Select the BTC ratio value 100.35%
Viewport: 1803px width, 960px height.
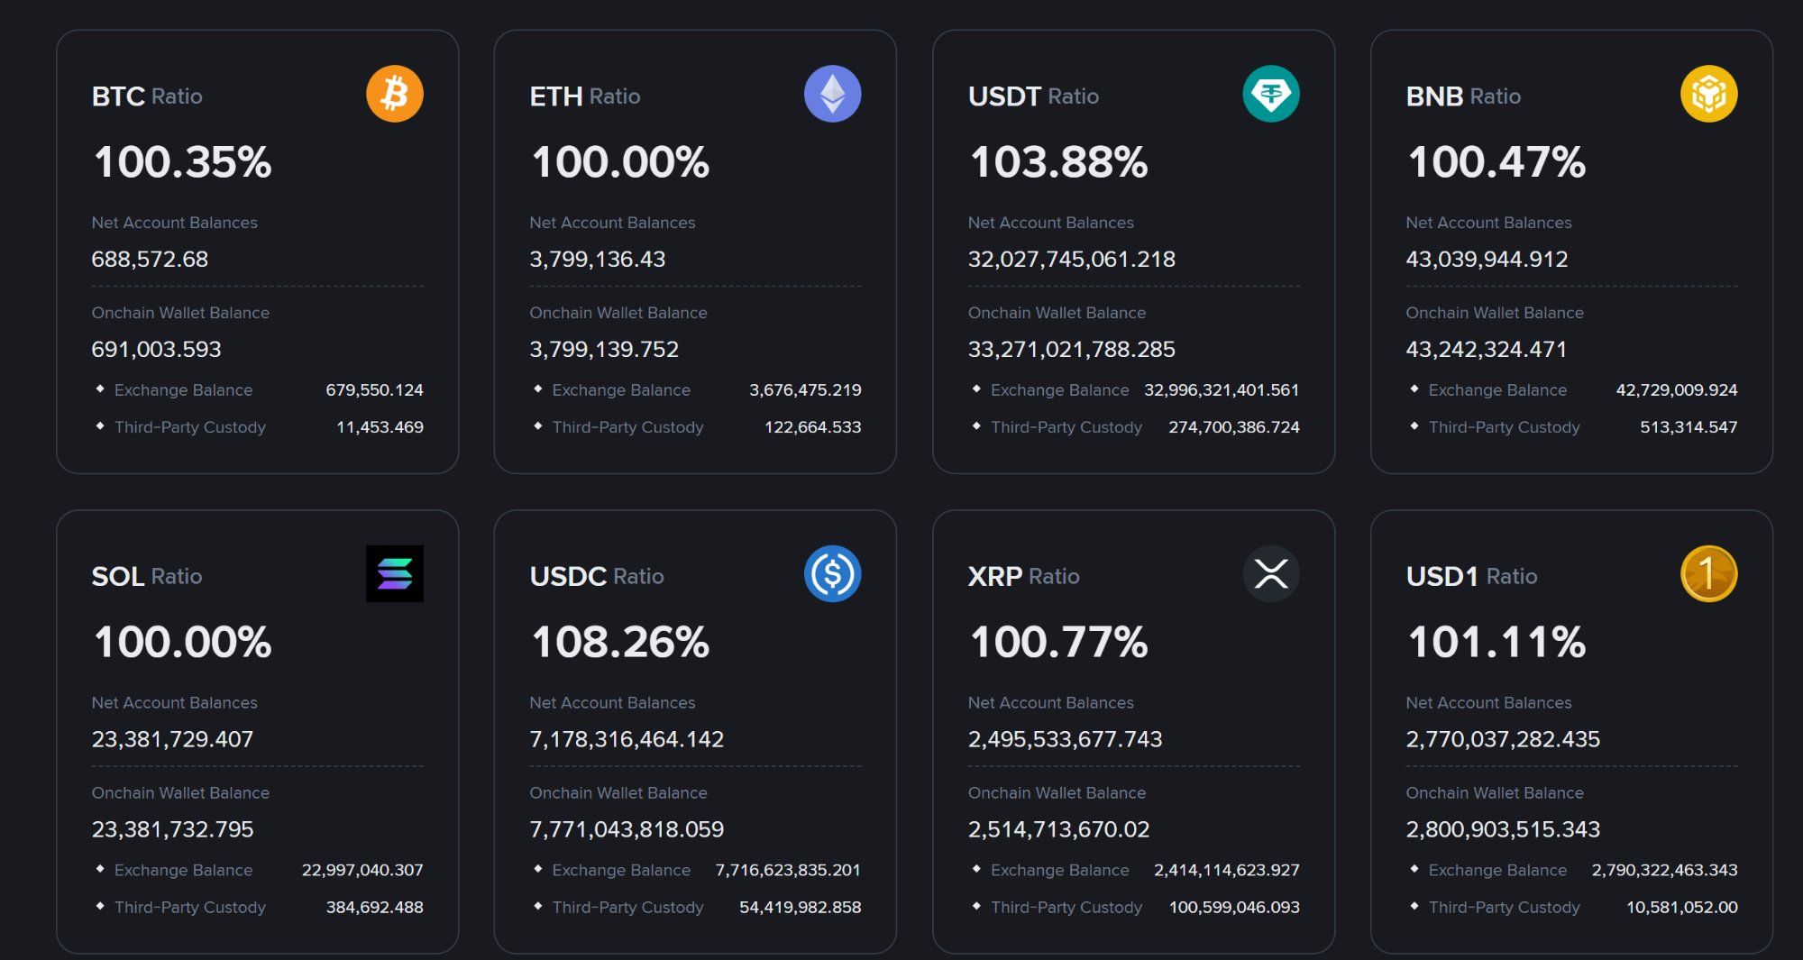click(182, 162)
